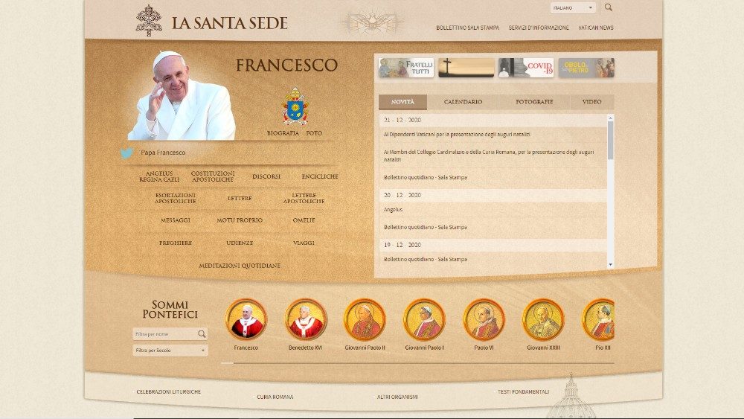Open the Angelus entry from 20-12-2020
744x419 pixels.
393,210
